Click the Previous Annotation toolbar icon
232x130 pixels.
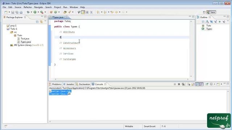[105, 12]
